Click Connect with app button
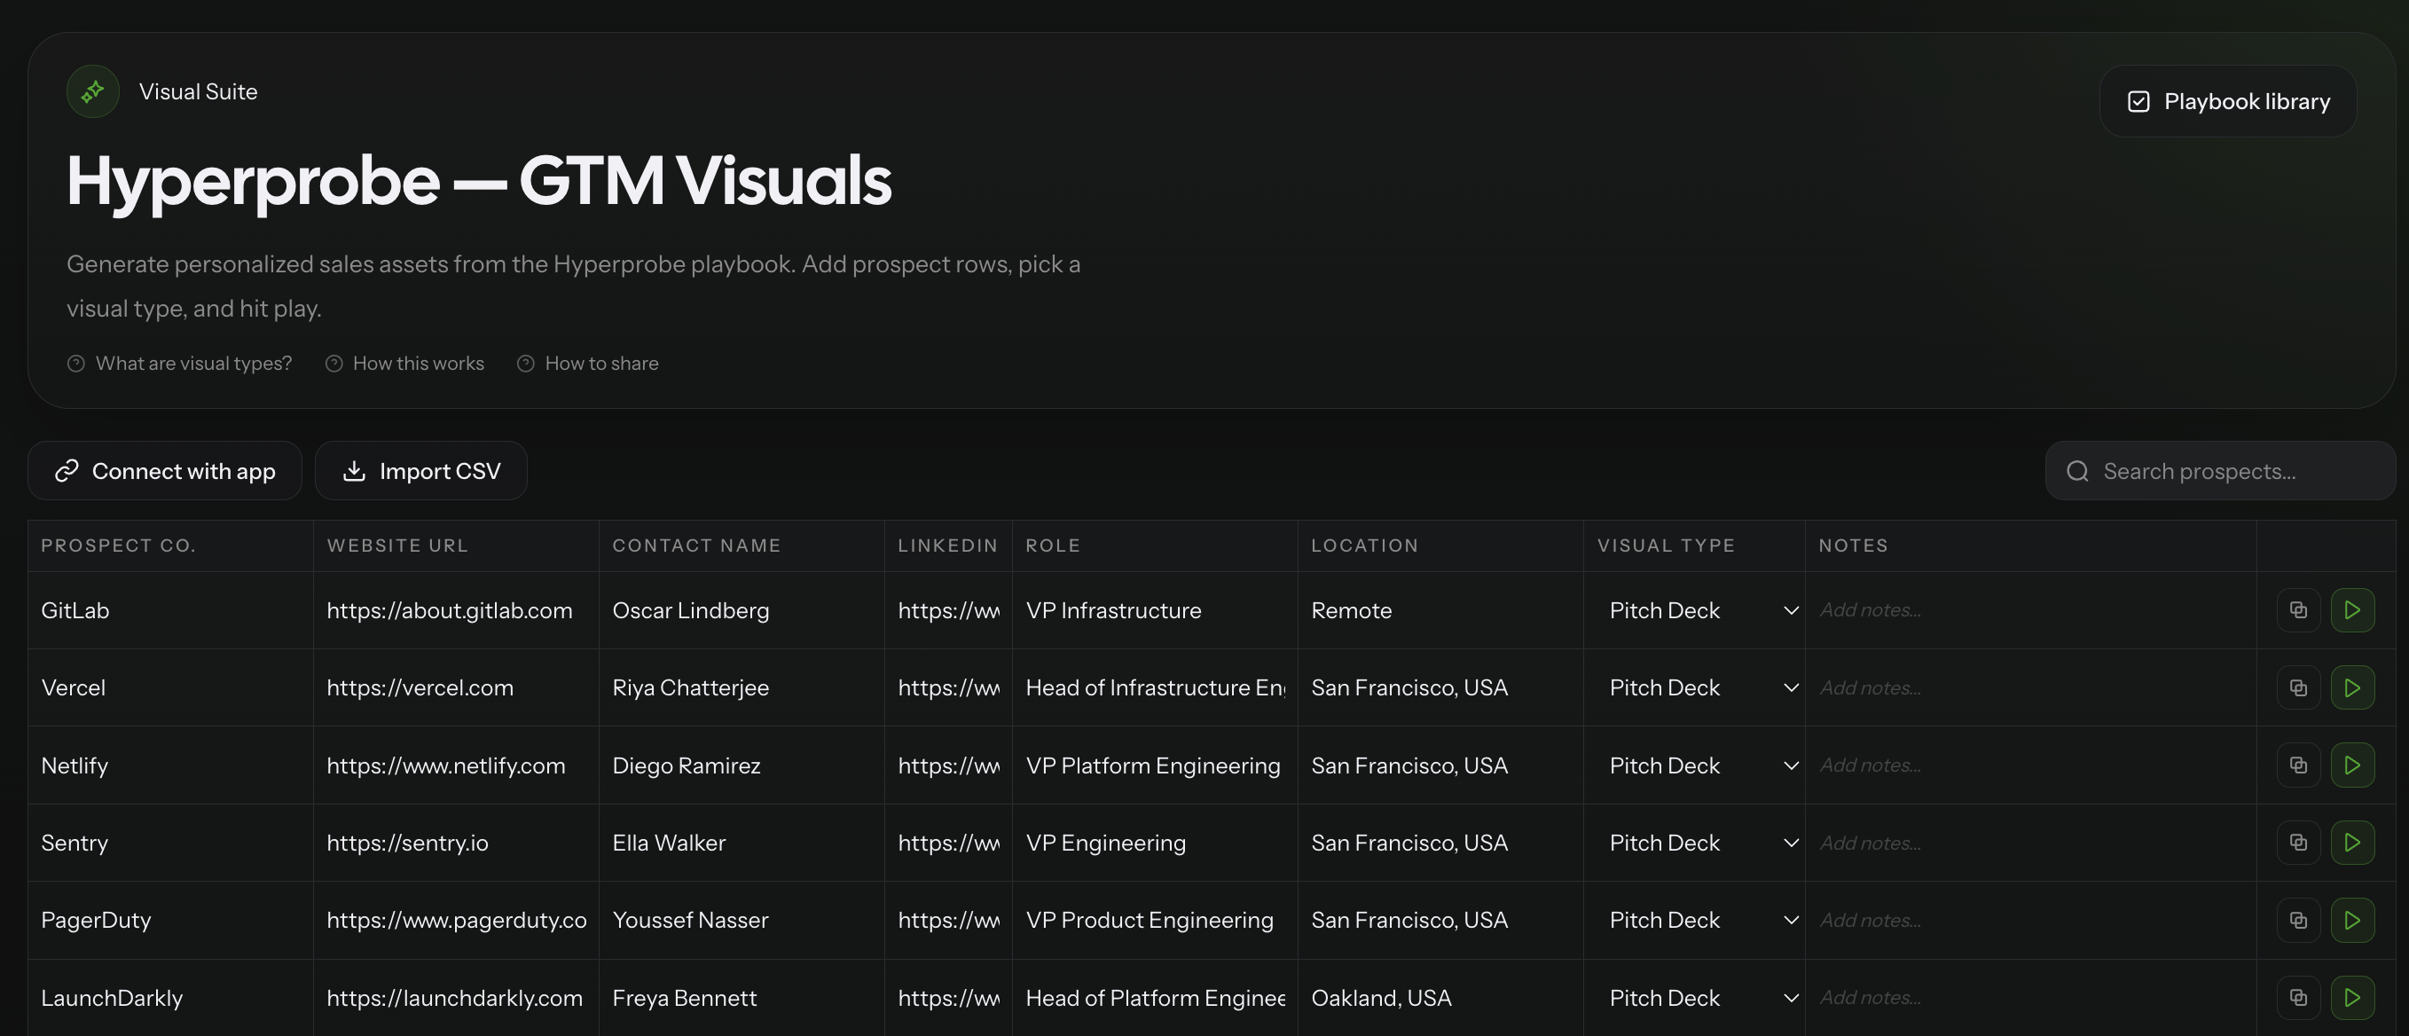This screenshot has width=2409, height=1036. (x=165, y=471)
